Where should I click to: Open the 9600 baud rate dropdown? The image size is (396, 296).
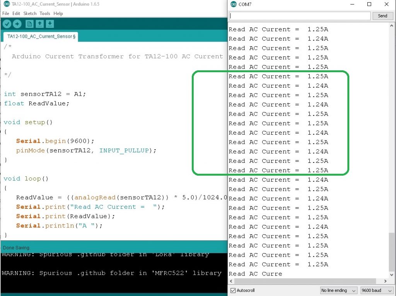click(x=377, y=291)
